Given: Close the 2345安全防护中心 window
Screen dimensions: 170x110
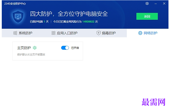Looking at the screenshot, I should click(x=164, y=4).
